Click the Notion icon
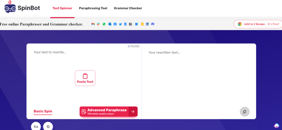Image resolution: width=282 pixels, height=130 pixels. 131,24
